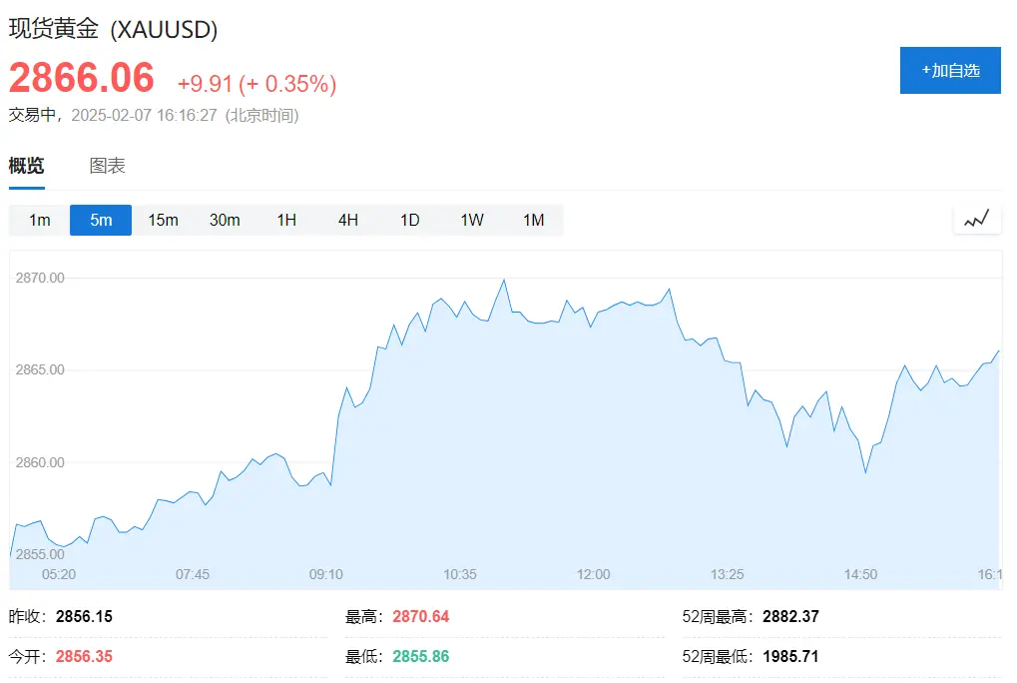Show the 1W weekly chart
Viewport: 1017px width, 683px height.
pos(472,220)
